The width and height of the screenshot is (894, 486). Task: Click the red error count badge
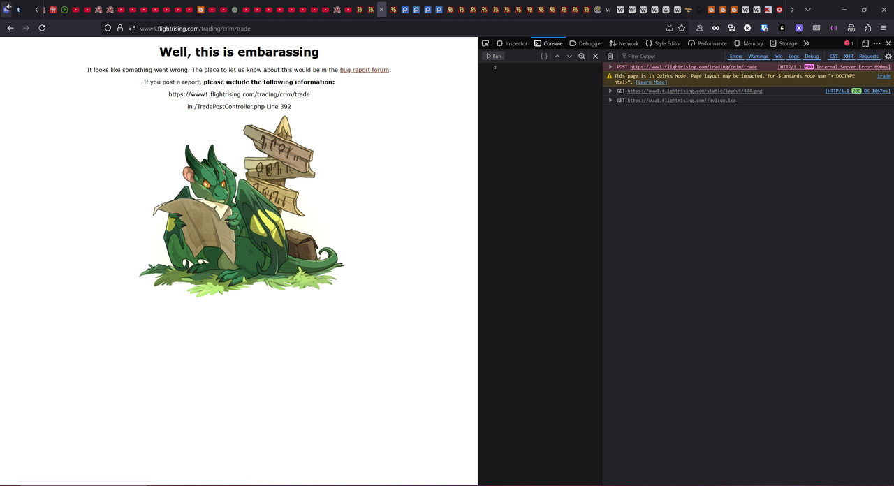849,43
